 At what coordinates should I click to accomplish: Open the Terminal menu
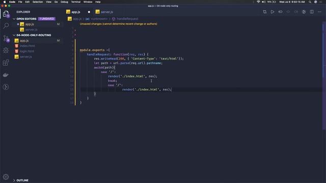coord(76,2)
